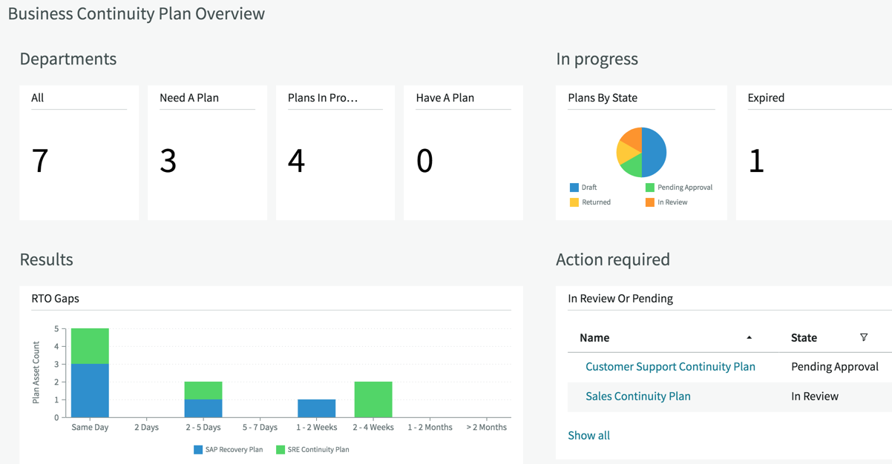Click the In Review state cell
The height and width of the screenshot is (464, 892).
tap(815, 397)
